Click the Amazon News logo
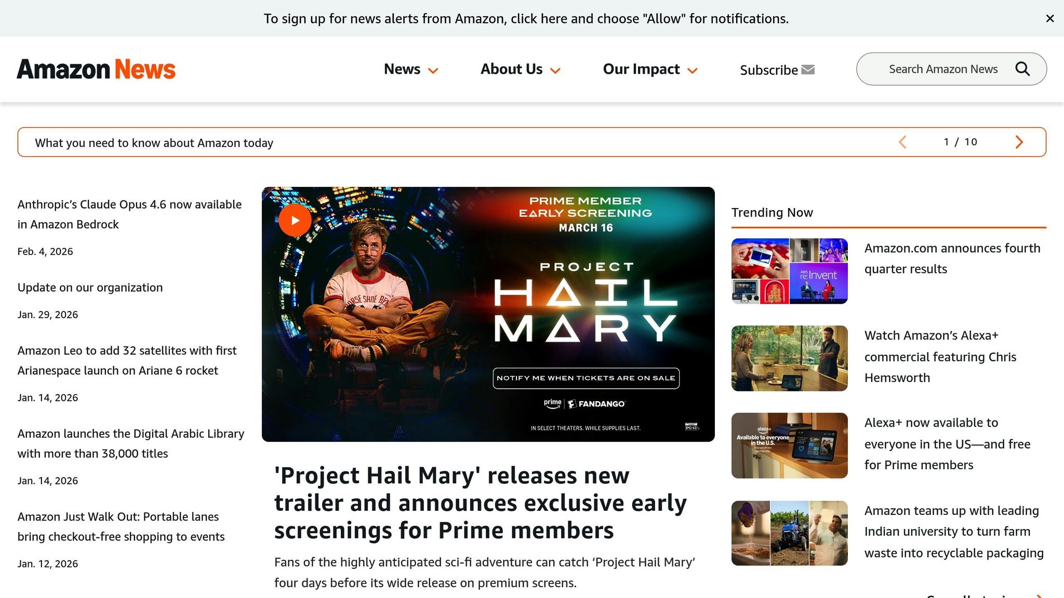The width and height of the screenshot is (1064, 598). click(96, 69)
